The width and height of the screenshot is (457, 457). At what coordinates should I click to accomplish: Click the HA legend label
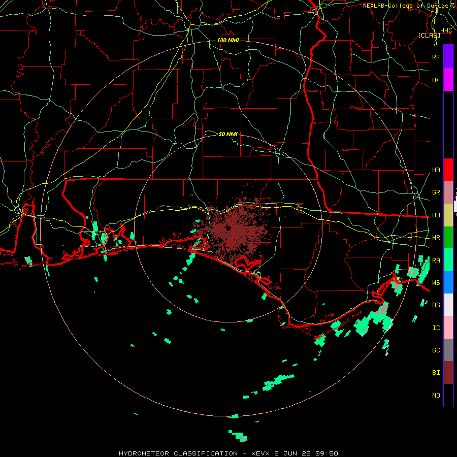click(x=436, y=170)
